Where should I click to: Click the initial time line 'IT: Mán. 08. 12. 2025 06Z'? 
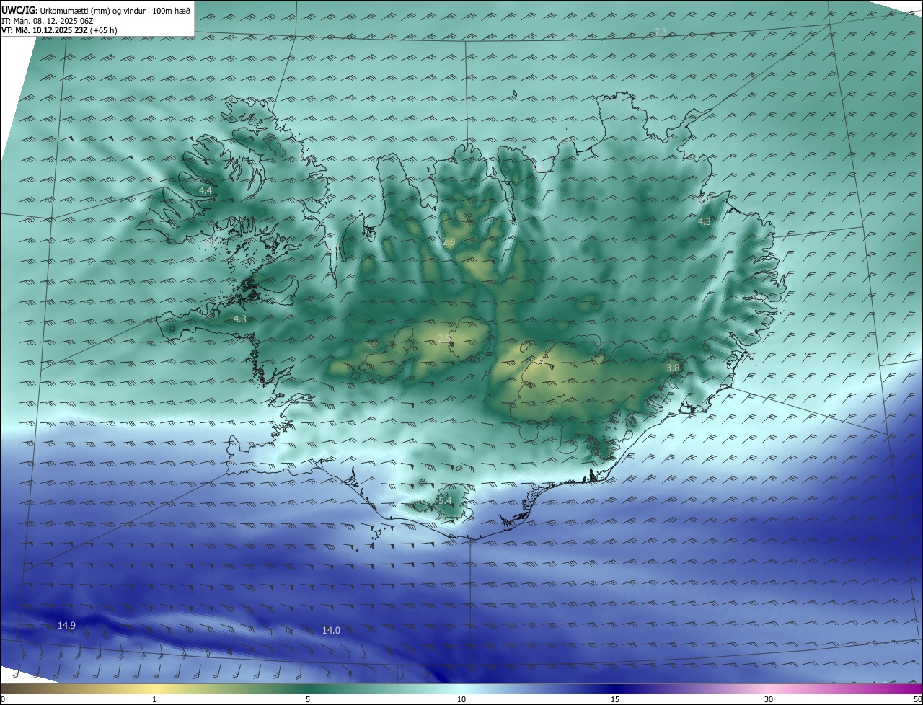48,21
